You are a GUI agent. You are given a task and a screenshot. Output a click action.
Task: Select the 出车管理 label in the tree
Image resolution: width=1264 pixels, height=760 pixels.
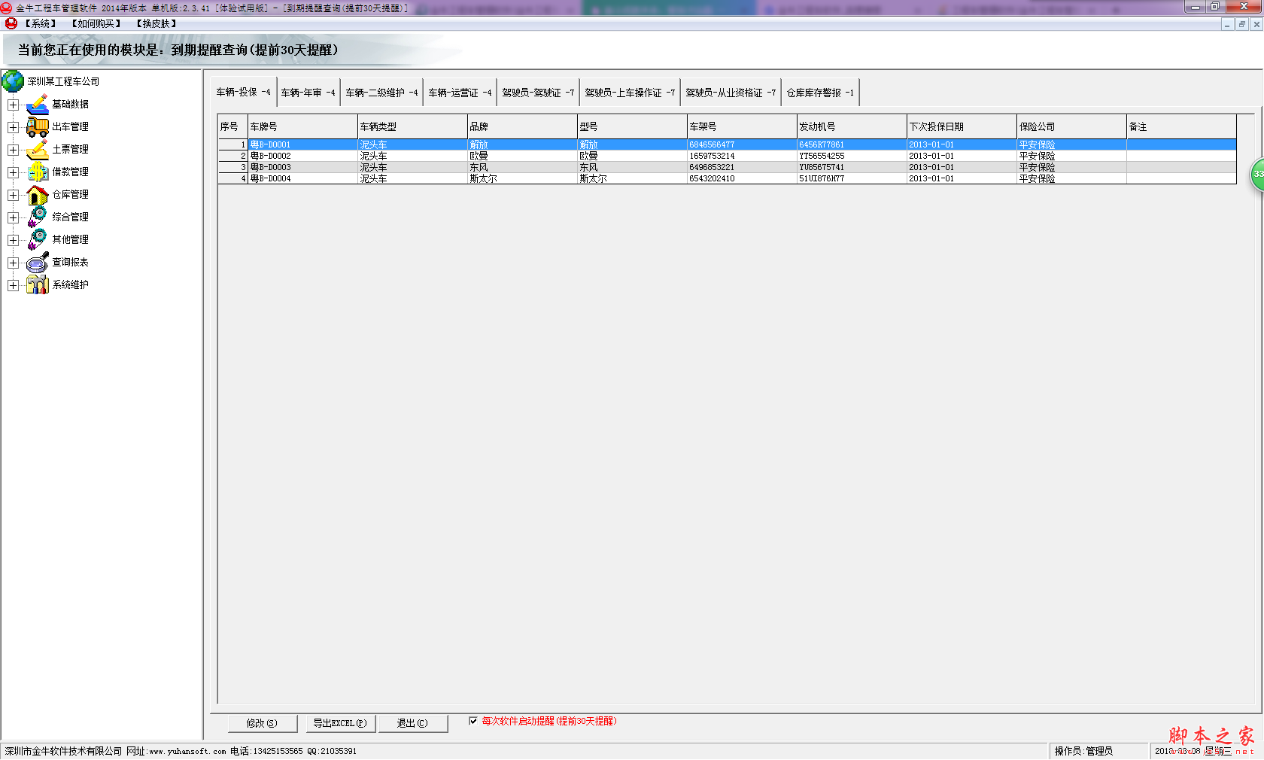click(70, 126)
